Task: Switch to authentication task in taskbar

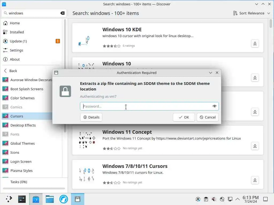Action: point(78,199)
